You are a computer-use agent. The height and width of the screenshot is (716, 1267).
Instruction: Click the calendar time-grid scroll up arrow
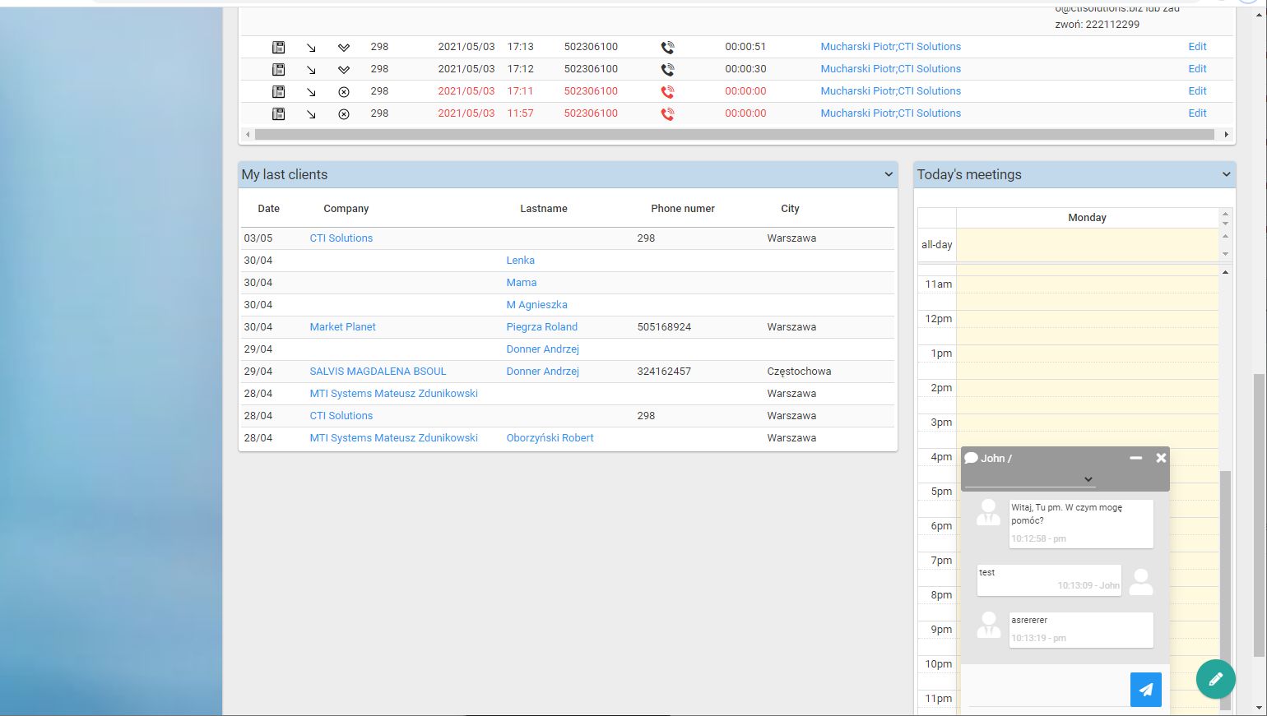click(1225, 272)
